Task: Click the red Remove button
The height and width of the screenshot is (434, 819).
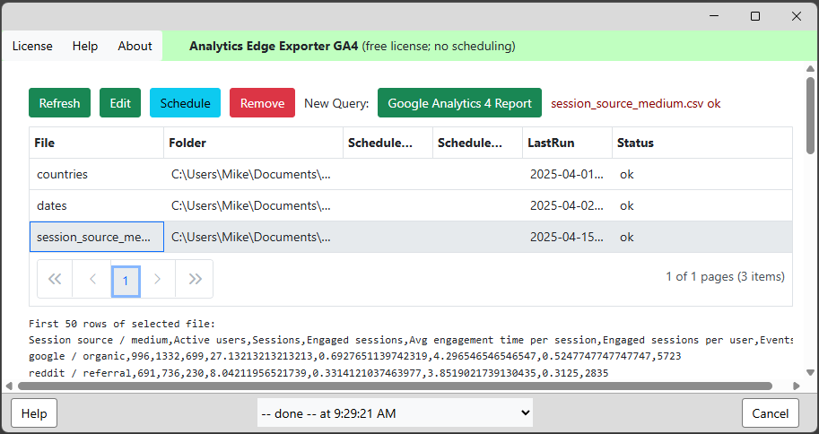Action: 262,103
